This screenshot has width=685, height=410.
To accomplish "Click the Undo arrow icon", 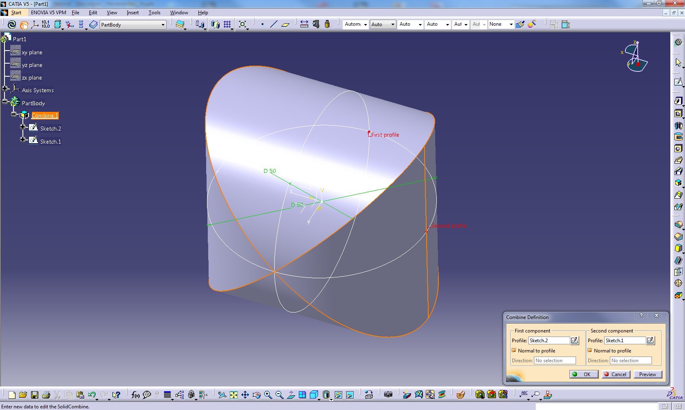I will [92, 394].
